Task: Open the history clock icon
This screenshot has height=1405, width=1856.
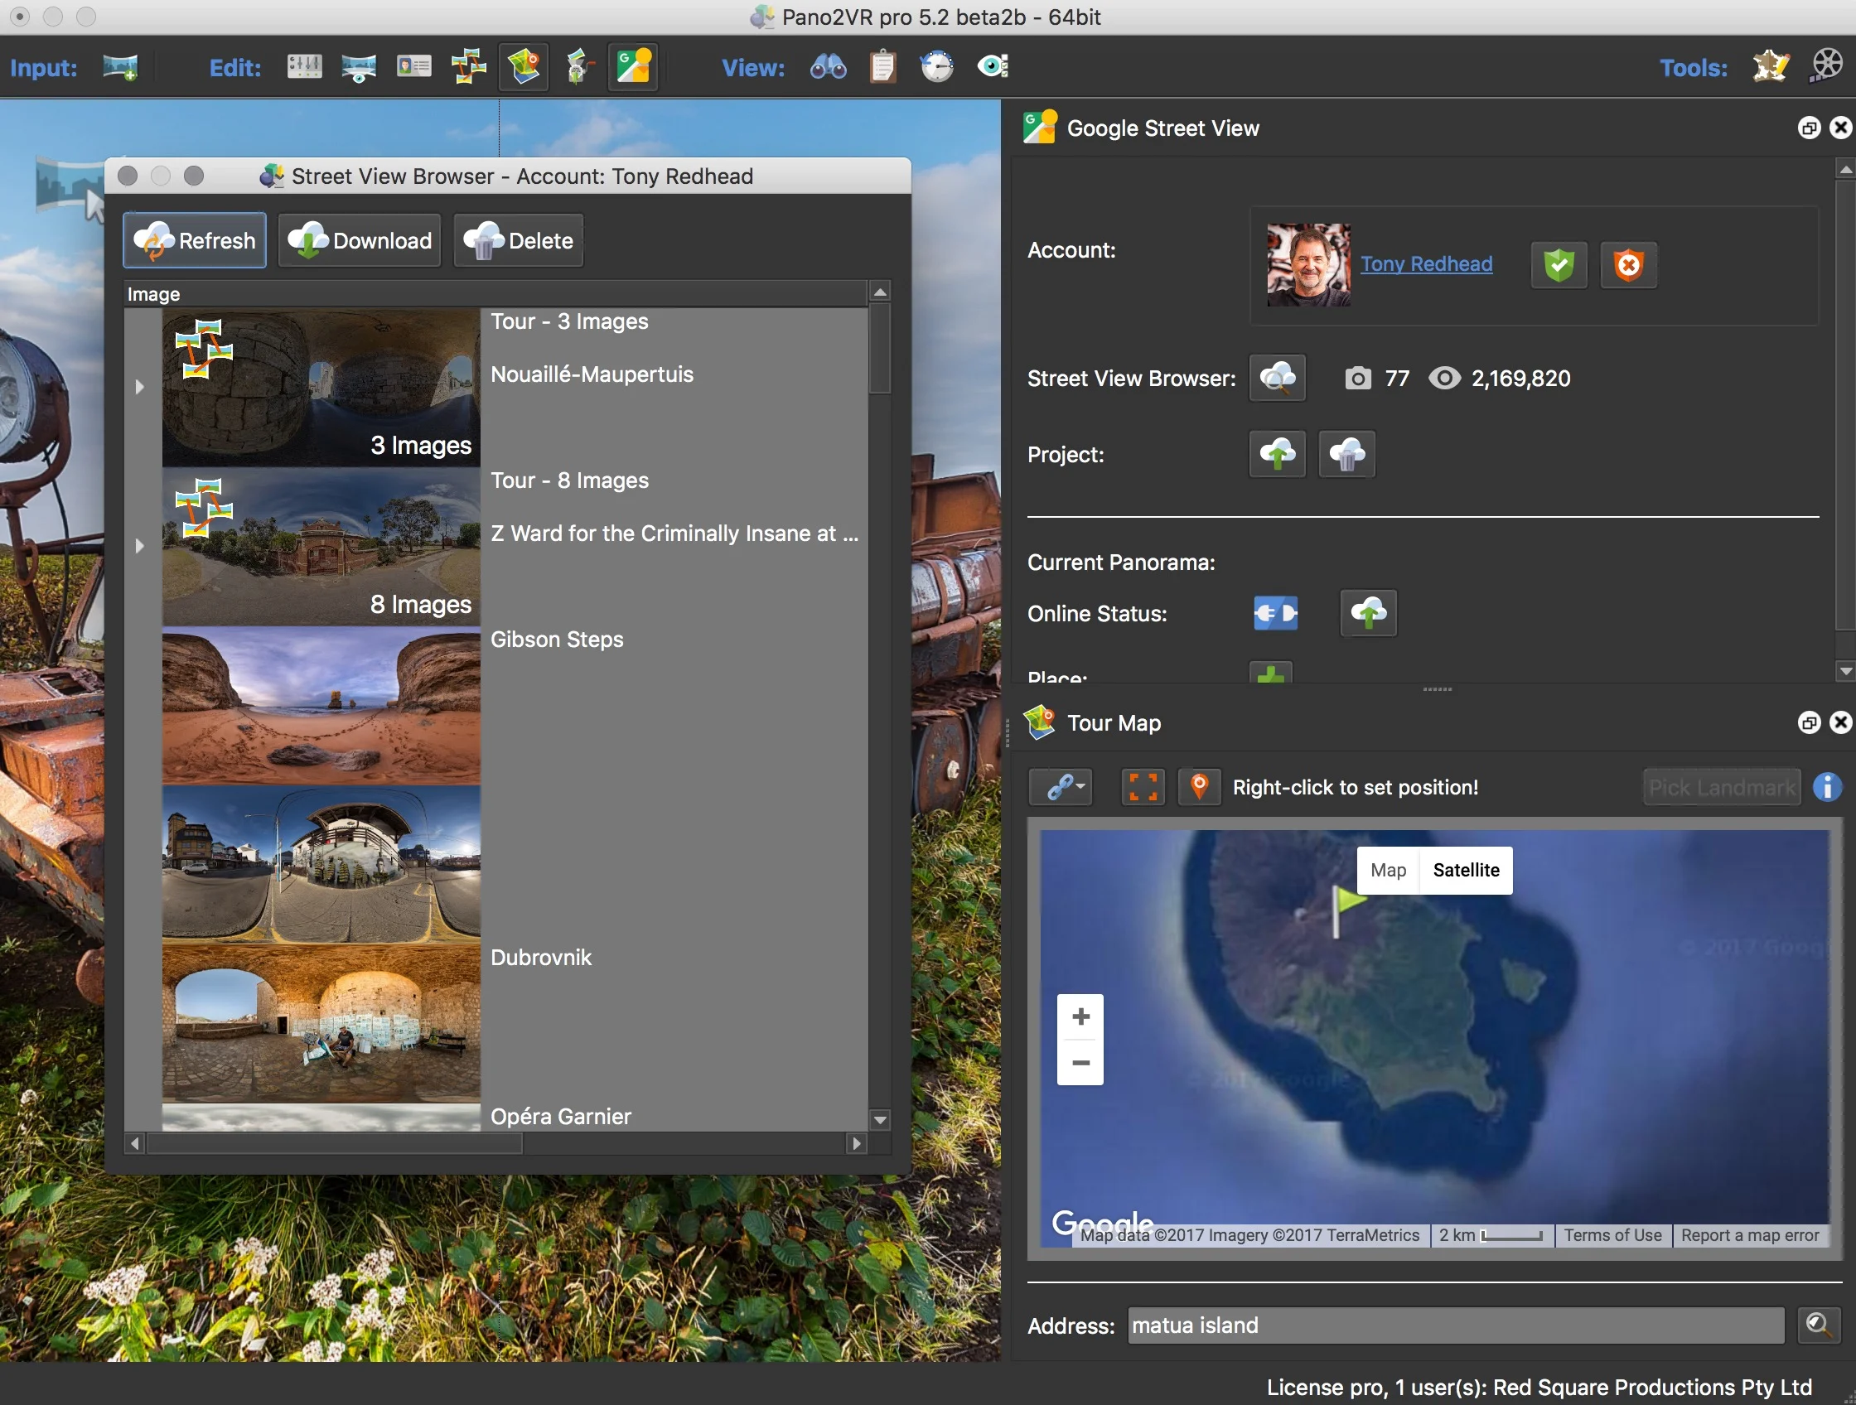Action: pyautogui.click(x=936, y=67)
